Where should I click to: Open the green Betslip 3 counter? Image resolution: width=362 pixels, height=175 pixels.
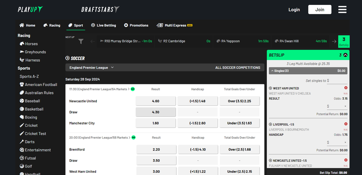coord(344,41)
